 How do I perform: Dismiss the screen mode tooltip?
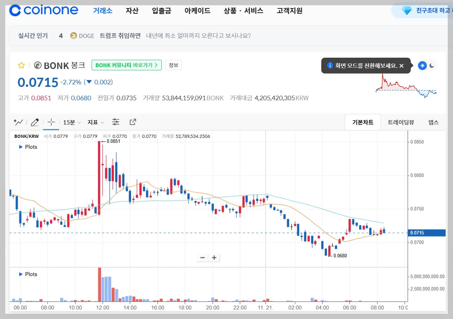(401, 65)
